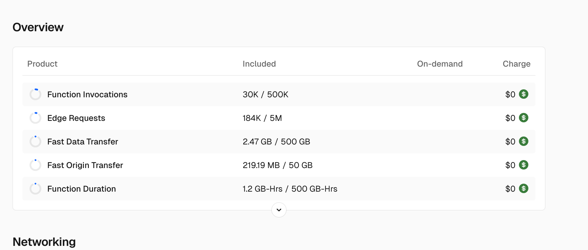Expand the Overview table with chevron button

tap(279, 210)
